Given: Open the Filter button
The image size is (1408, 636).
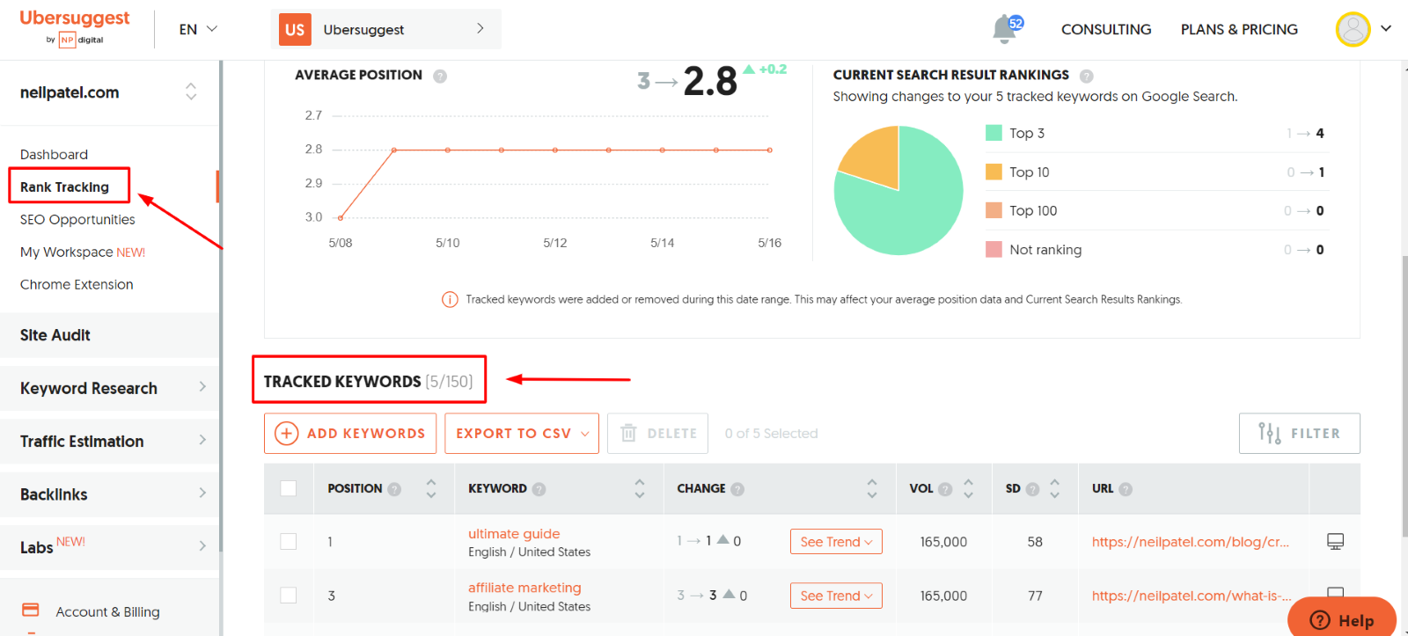Looking at the screenshot, I should pos(1299,434).
